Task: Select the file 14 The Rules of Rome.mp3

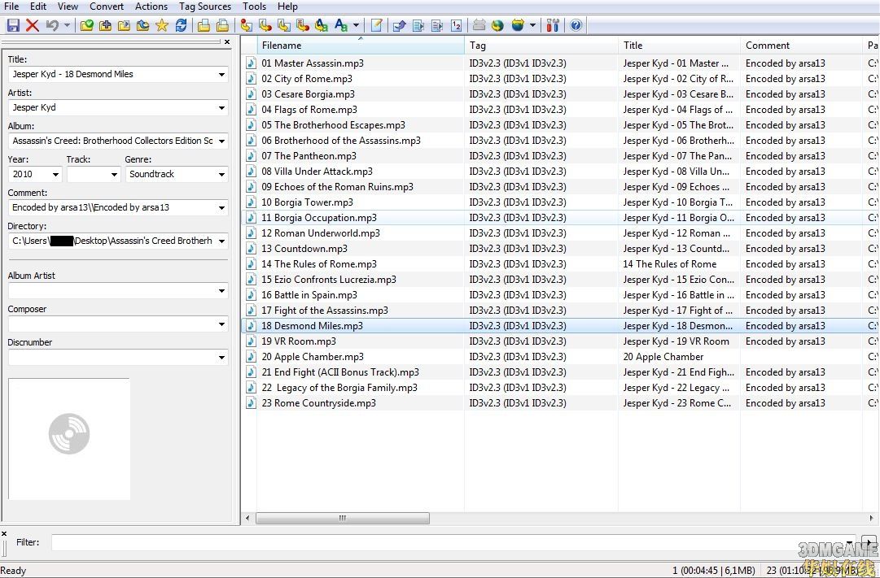Action: click(x=319, y=264)
